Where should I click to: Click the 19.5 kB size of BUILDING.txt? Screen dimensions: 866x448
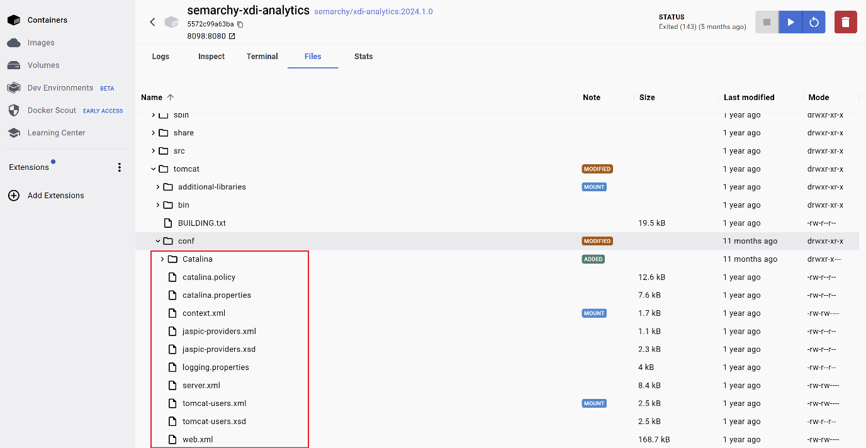click(x=652, y=223)
